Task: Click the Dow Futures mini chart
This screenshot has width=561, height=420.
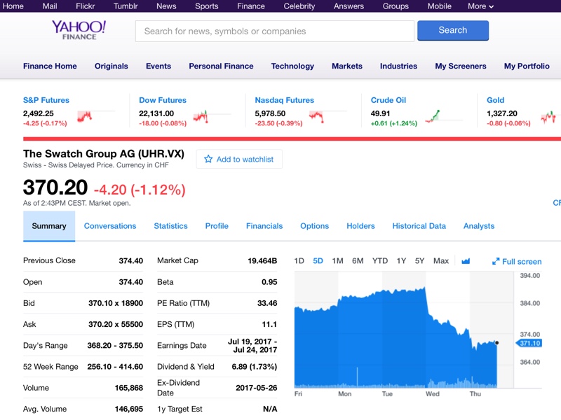Action: pyautogui.click(x=201, y=116)
